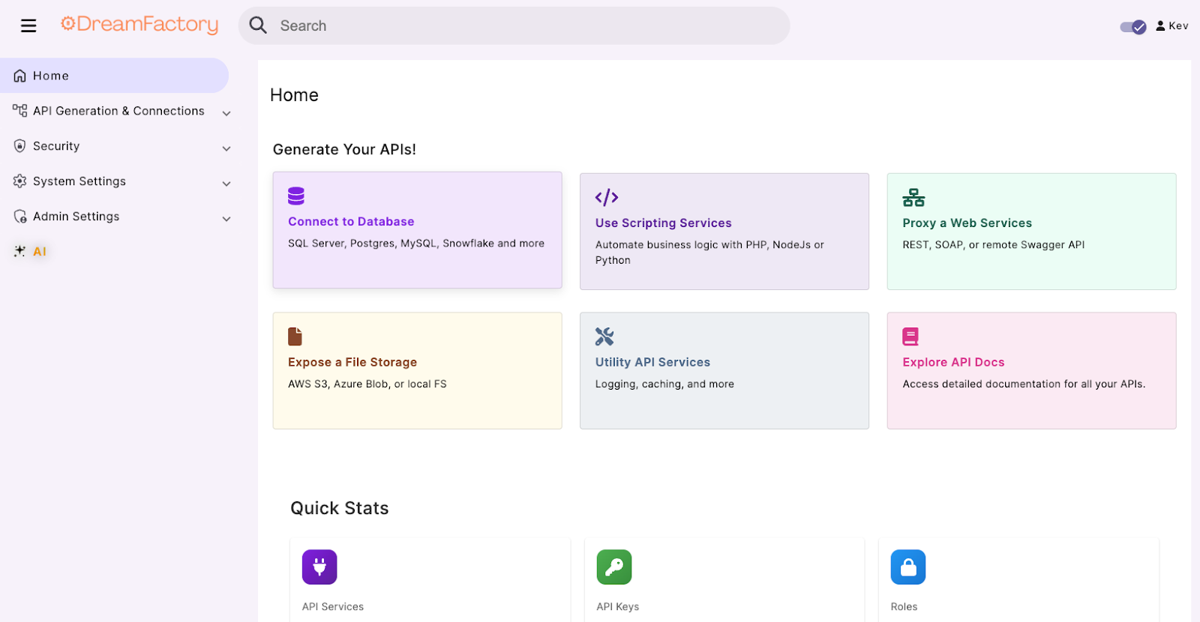Click the green key API Keys icon
This screenshot has height=622, width=1200.
[614, 567]
